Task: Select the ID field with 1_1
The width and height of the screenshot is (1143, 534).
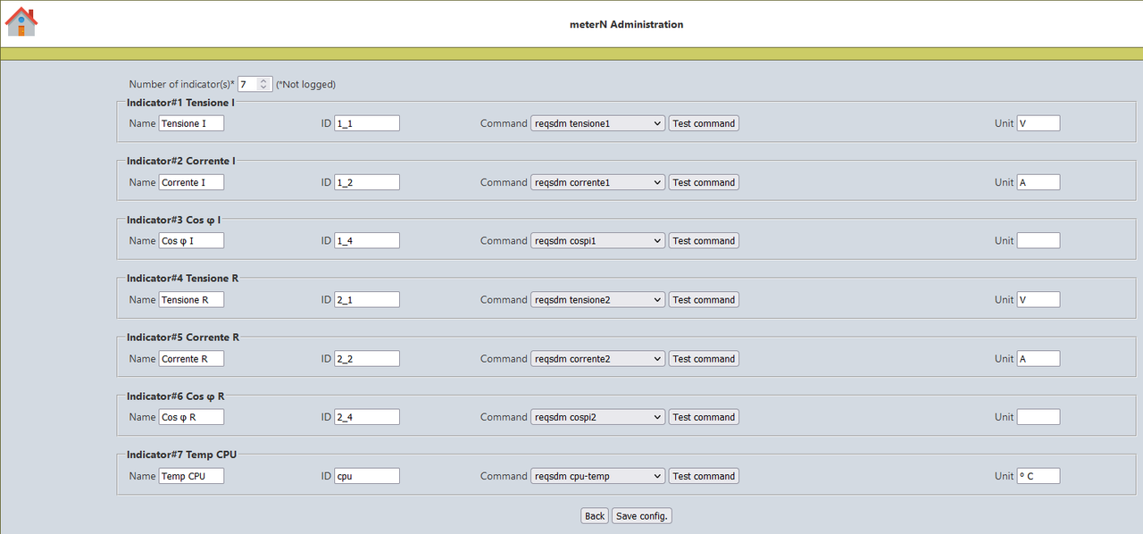Action: click(367, 123)
